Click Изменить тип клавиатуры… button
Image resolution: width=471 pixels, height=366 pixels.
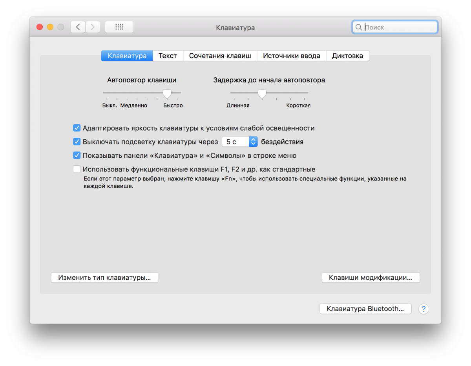pyautogui.click(x=104, y=277)
